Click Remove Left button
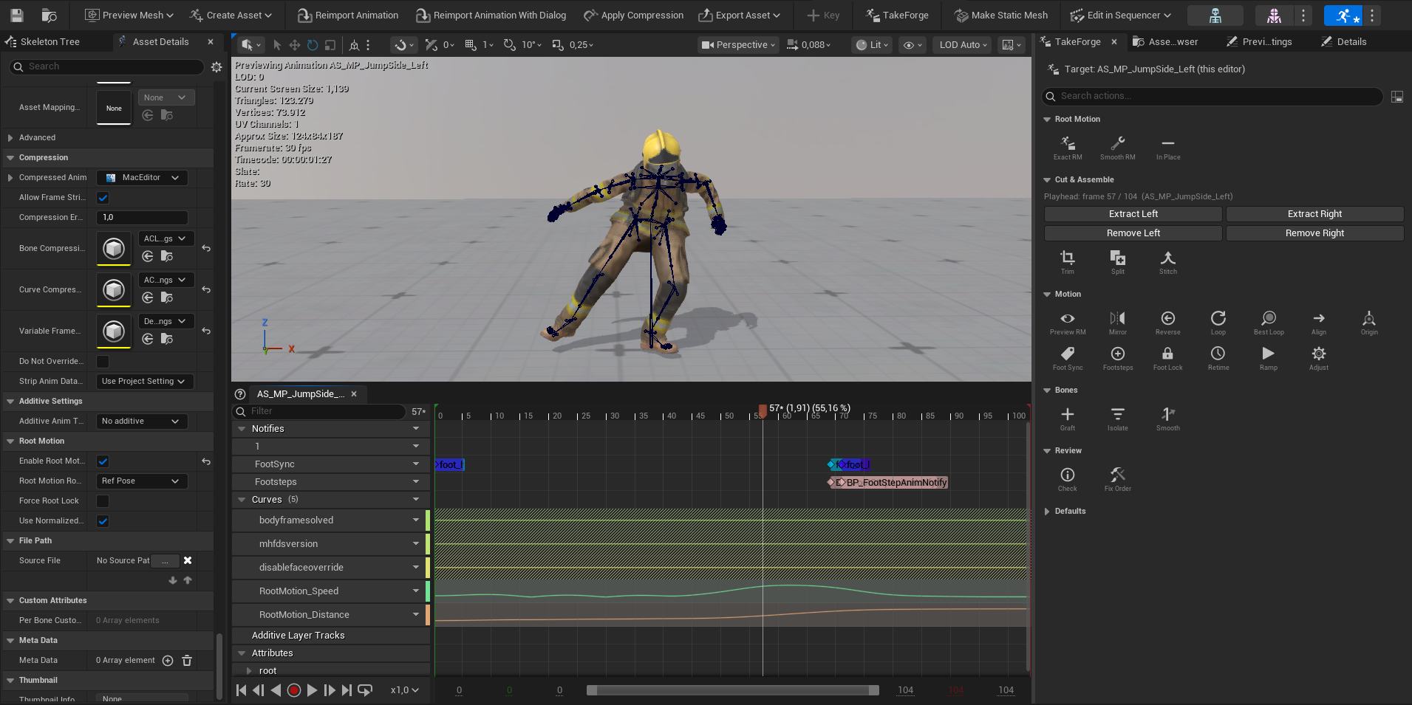The height and width of the screenshot is (705, 1412). [x=1133, y=233]
